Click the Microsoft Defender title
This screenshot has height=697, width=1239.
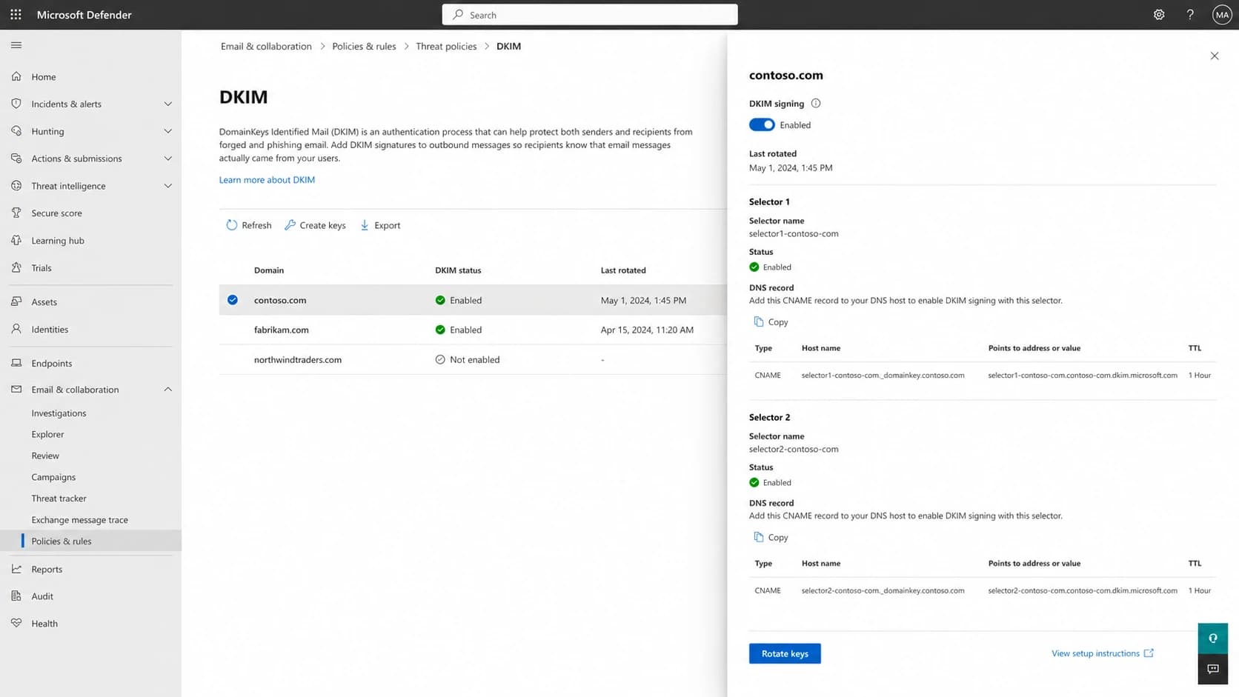point(84,15)
